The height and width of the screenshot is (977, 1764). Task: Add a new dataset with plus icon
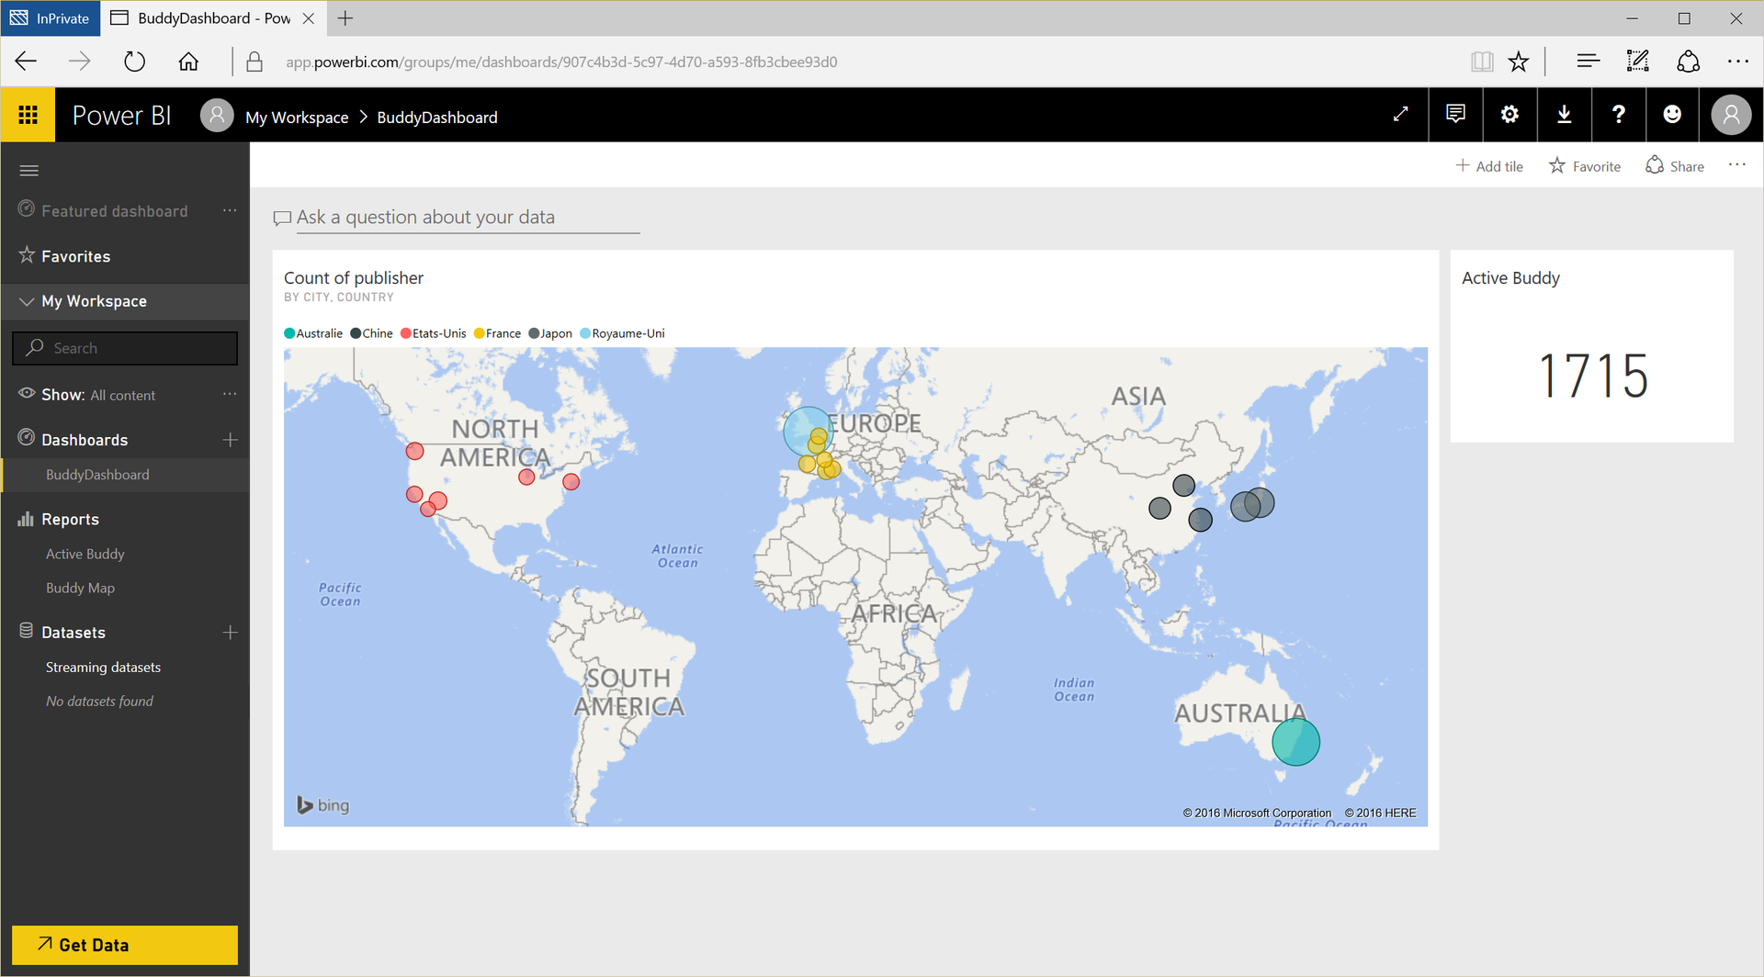tap(230, 632)
